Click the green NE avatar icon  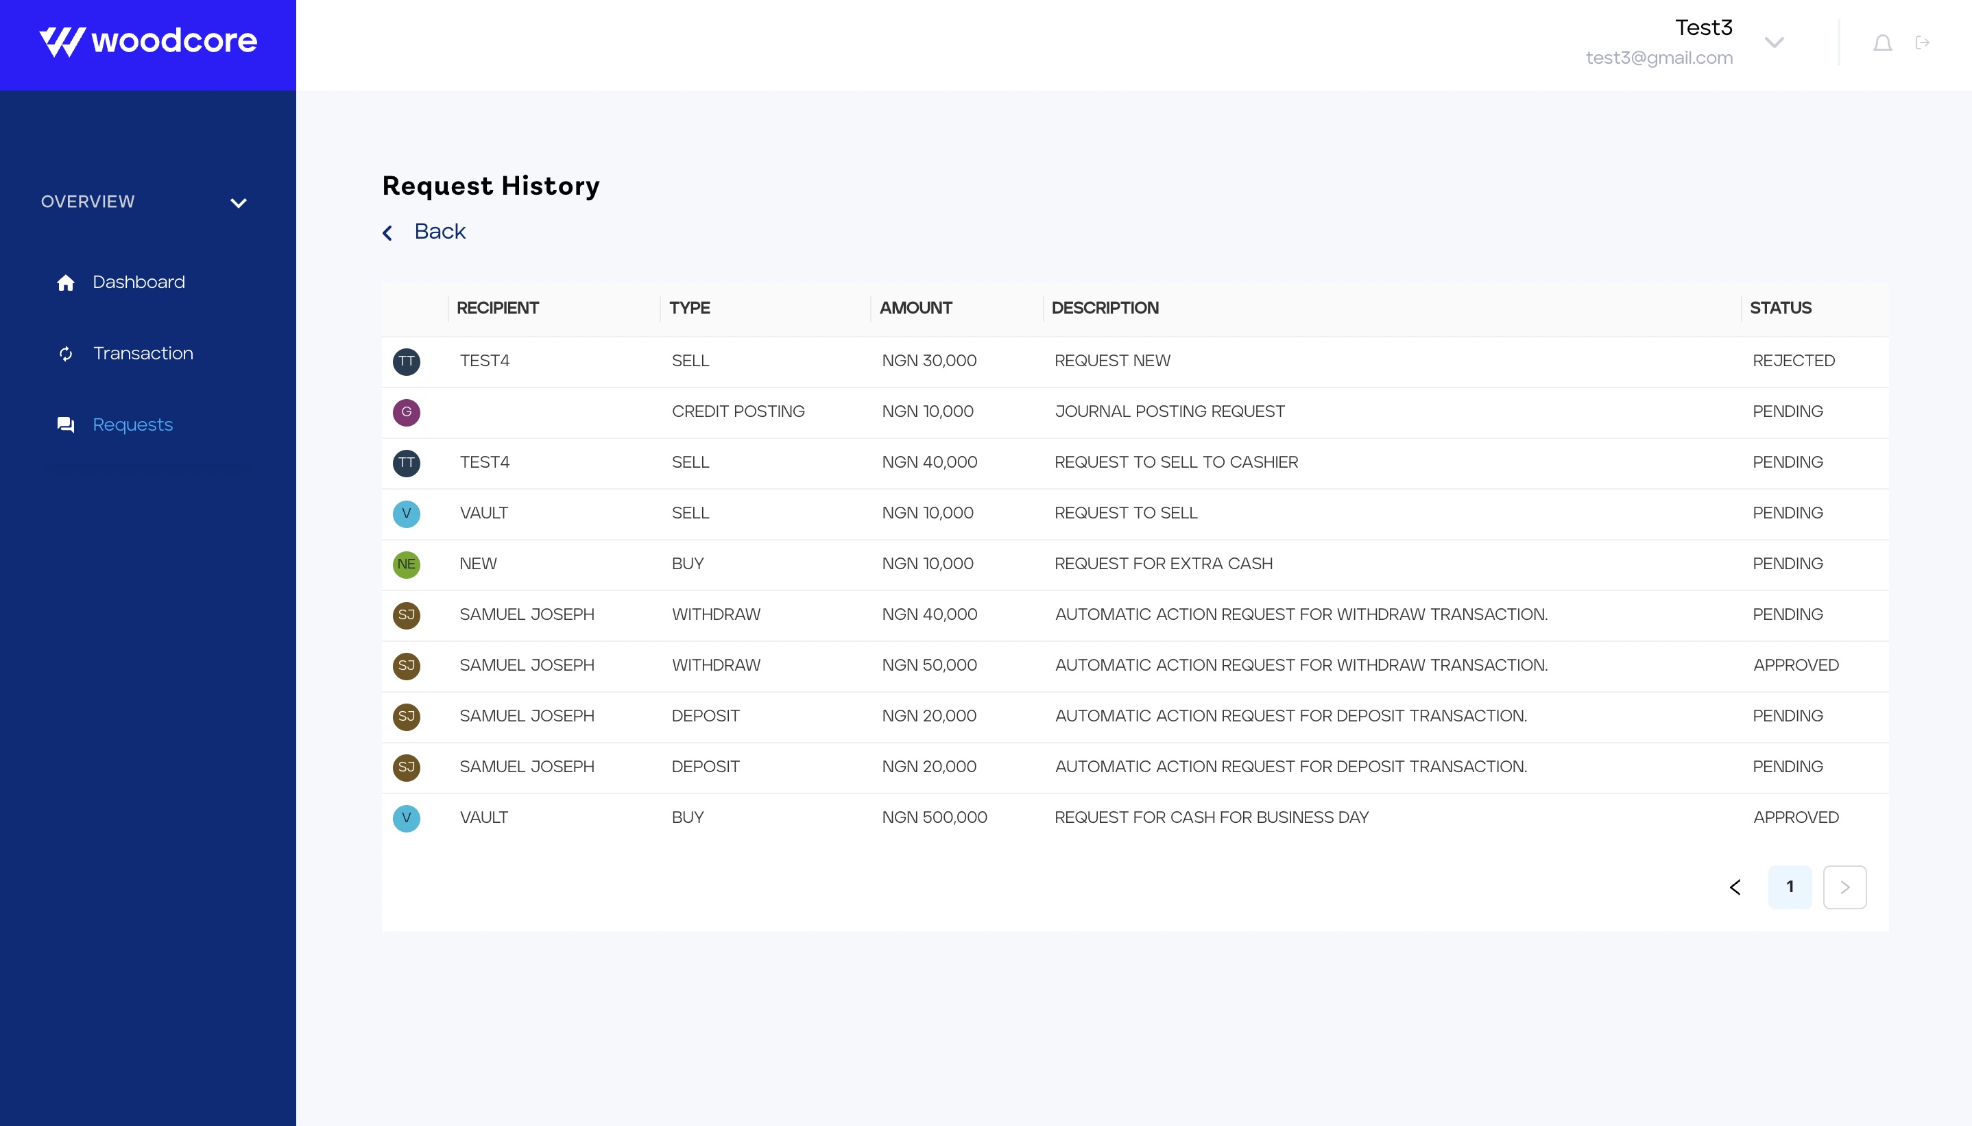click(x=406, y=564)
